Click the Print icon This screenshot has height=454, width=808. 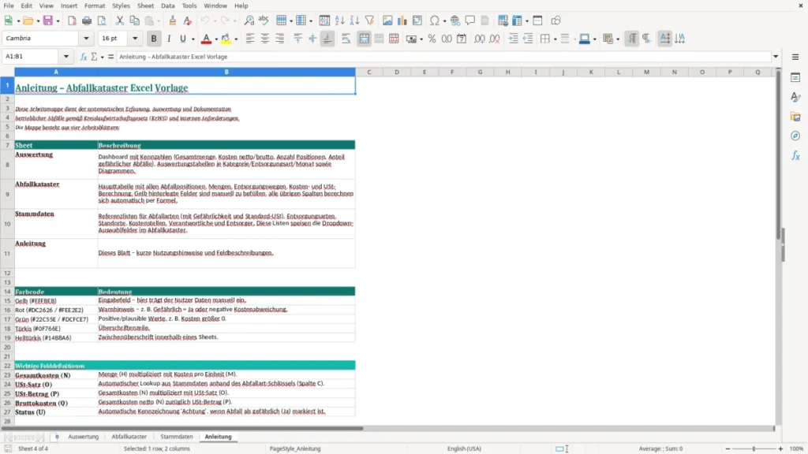pyautogui.click(x=87, y=20)
